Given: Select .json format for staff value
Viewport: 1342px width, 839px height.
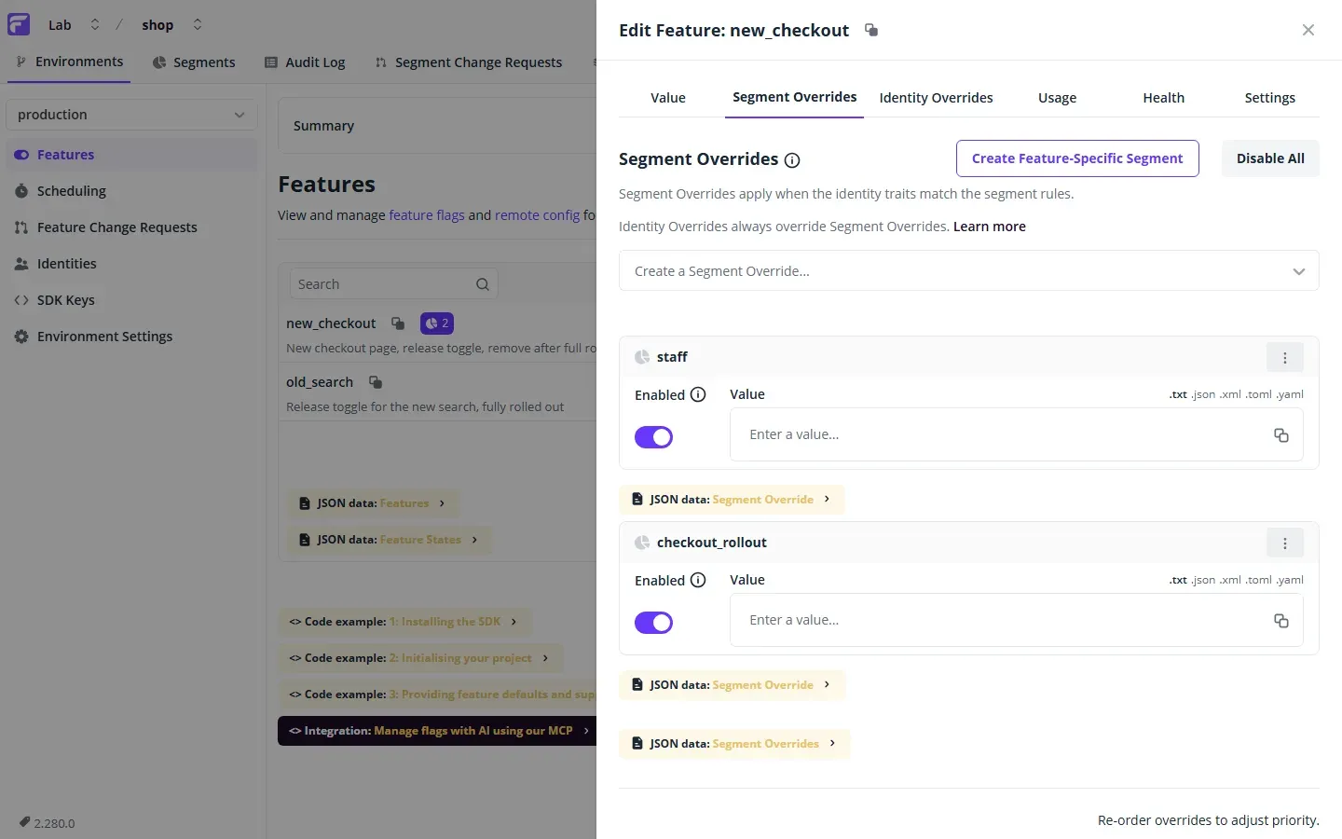Looking at the screenshot, I should [x=1203, y=394].
